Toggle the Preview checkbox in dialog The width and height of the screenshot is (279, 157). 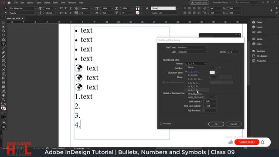[x=161, y=123]
